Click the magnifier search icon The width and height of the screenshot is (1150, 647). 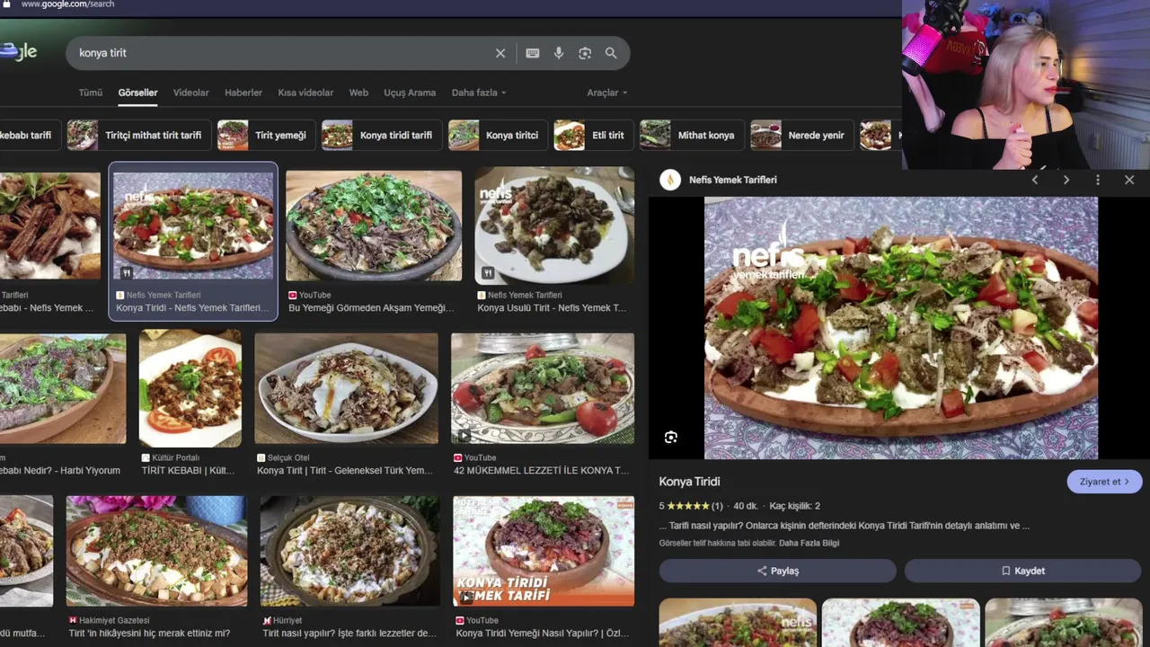coord(611,53)
